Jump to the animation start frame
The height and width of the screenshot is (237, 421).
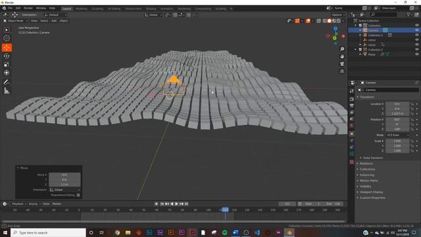pos(162,204)
